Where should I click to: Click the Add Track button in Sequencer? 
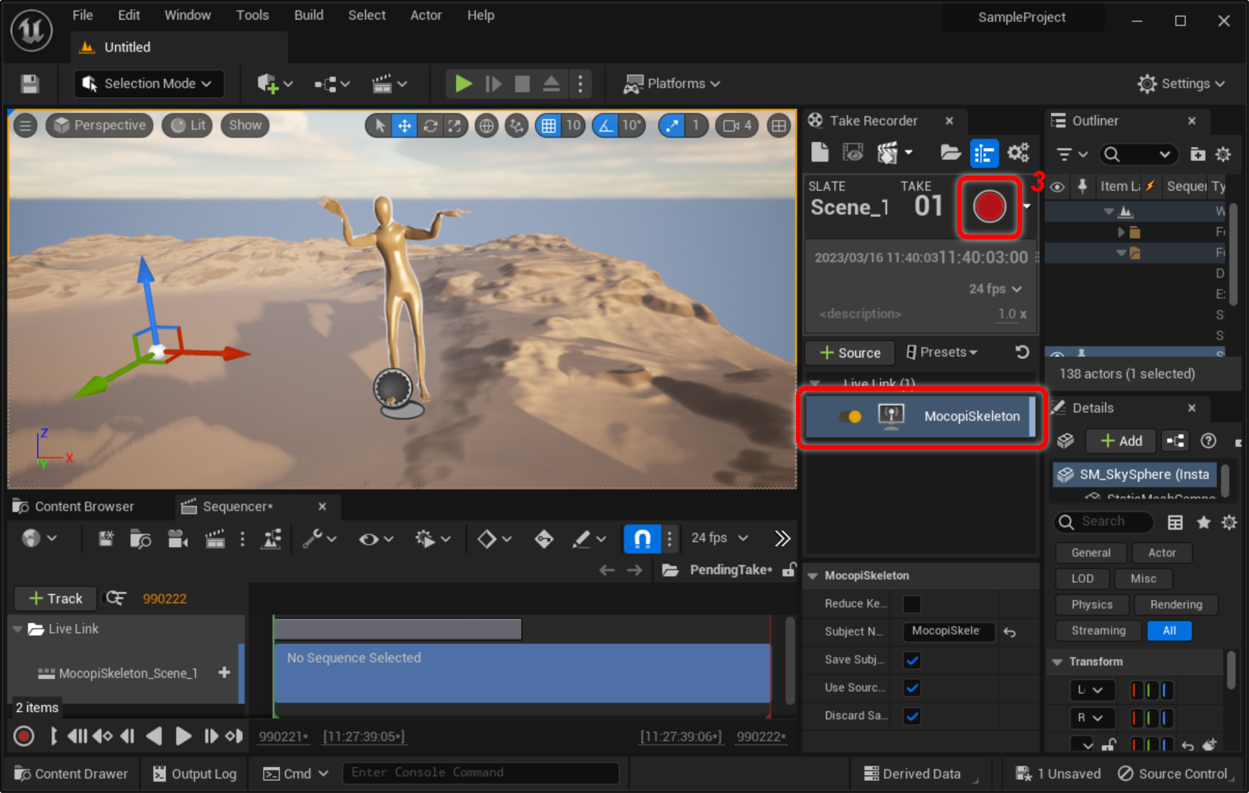pos(55,599)
